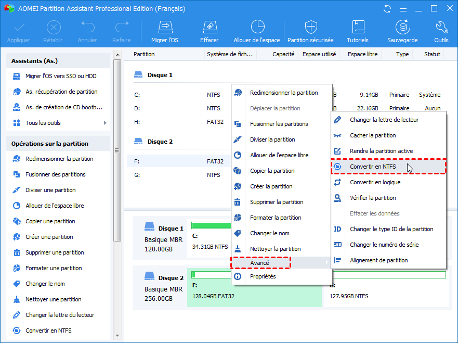The width and height of the screenshot is (458, 343).
Task: Open Partition sécurisée shield icon
Action: [311, 27]
